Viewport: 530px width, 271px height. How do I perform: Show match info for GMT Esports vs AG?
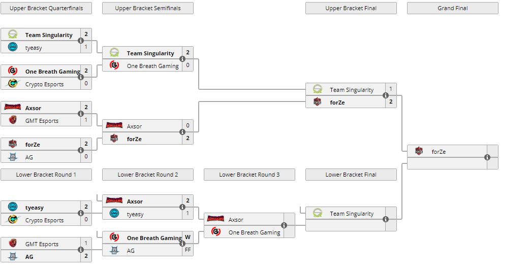coord(81,250)
